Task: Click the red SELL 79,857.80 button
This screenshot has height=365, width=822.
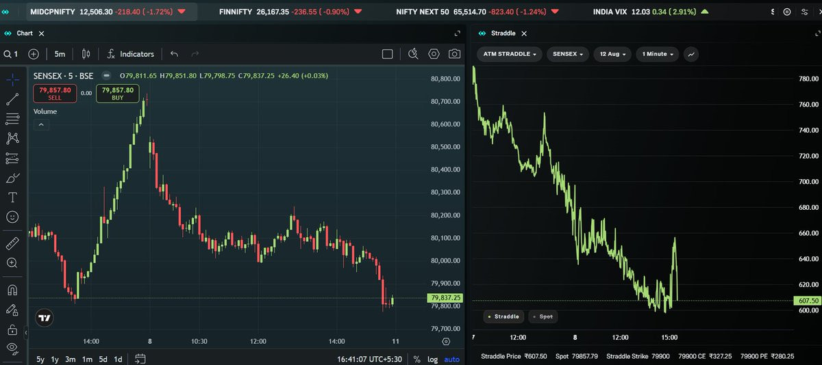Action: click(x=55, y=94)
